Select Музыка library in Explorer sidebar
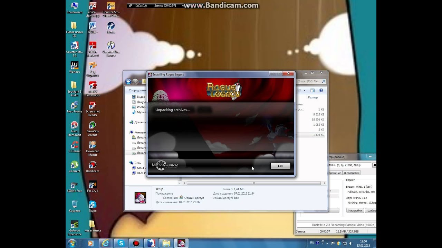The width and height of the screenshot is (442, 248). pyautogui.click(x=139, y=112)
